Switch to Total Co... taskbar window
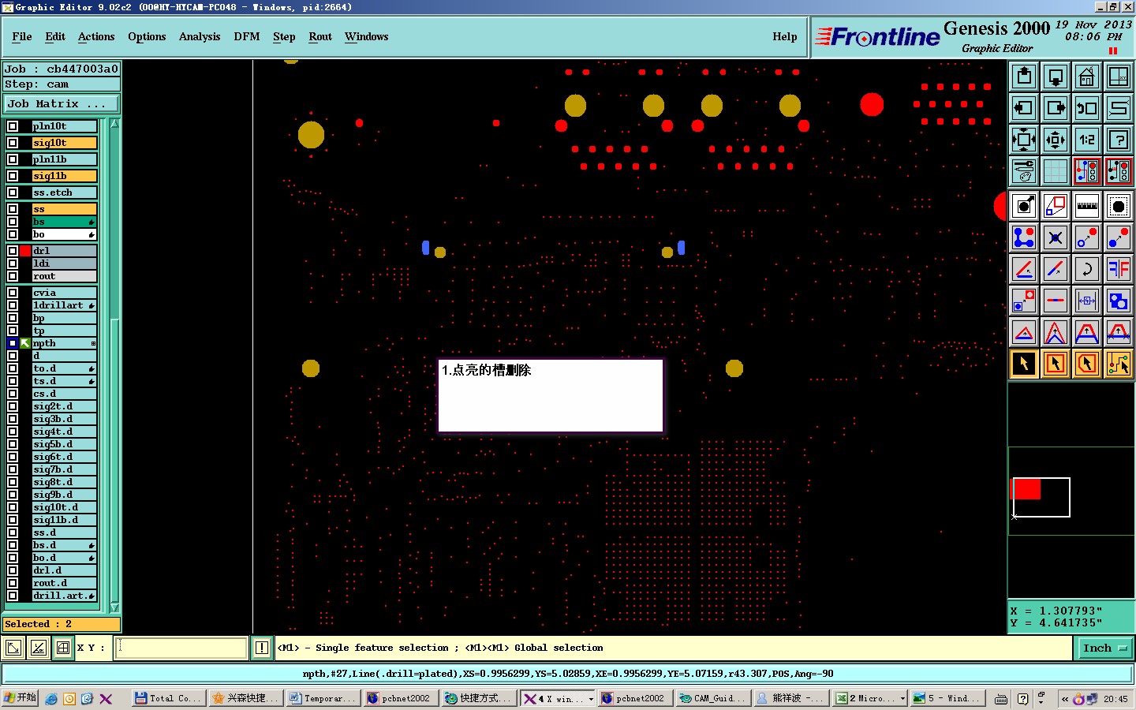This screenshot has height=710, width=1136. (x=167, y=699)
